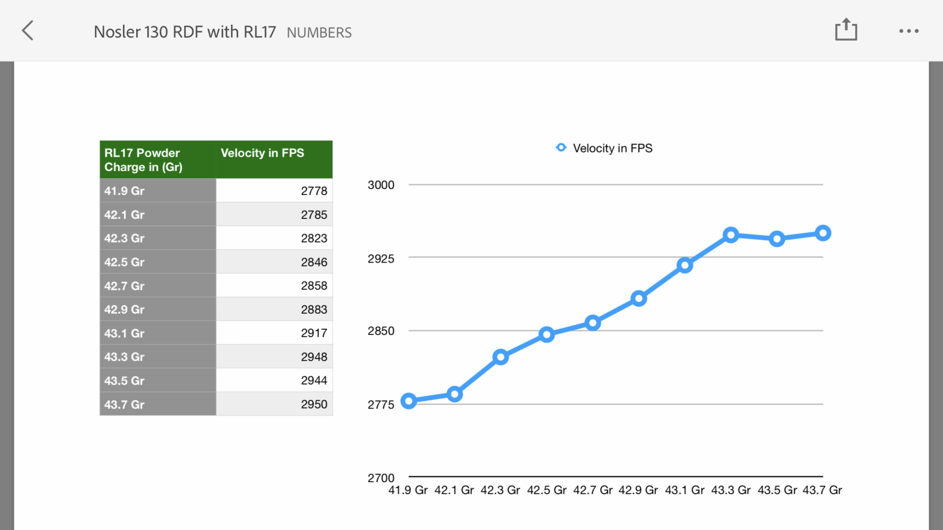Select the velocity cell 2944
Screen dimensions: 943x530
coord(274,380)
